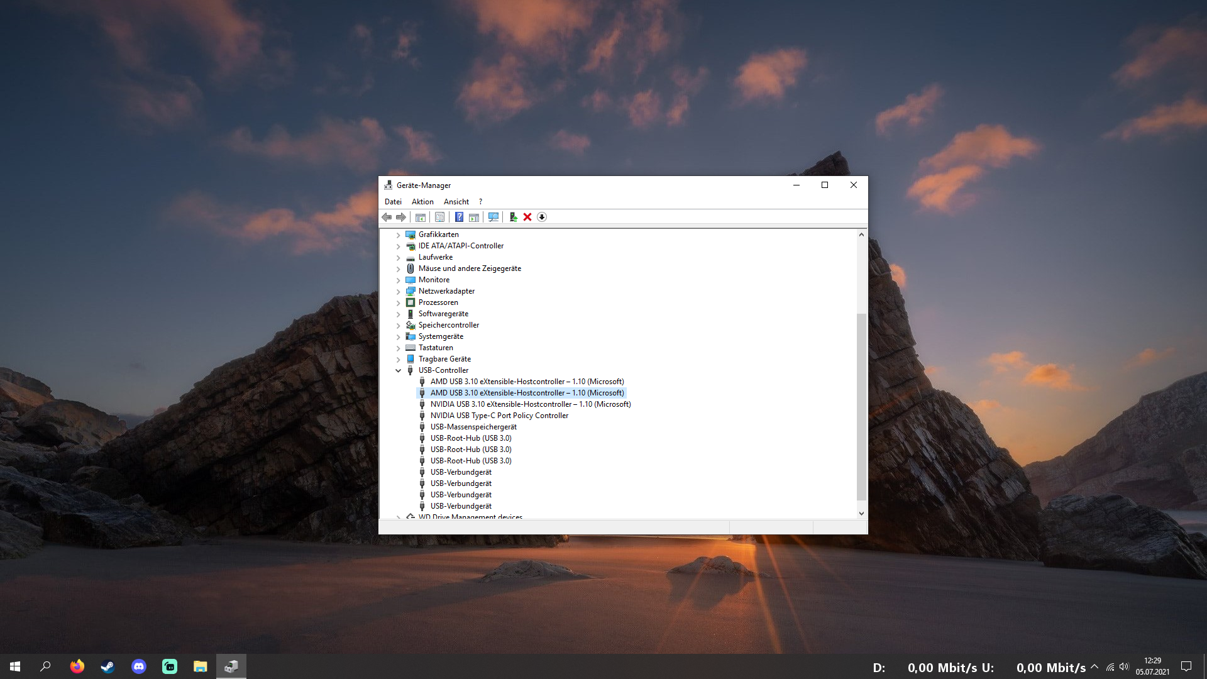Expand the Tastaturen category
This screenshot has width=1207, height=679.
click(398, 348)
